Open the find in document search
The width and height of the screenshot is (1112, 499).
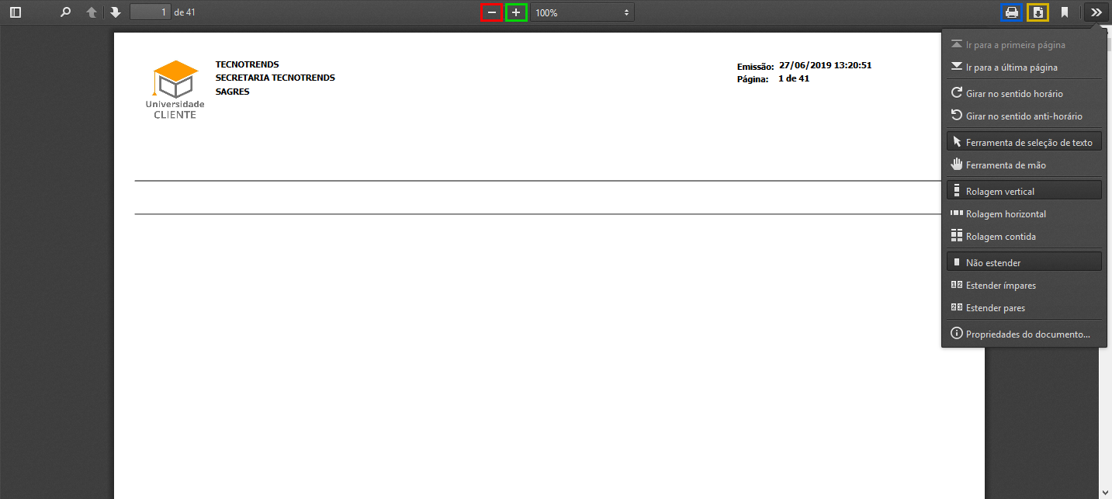pyautogui.click(x=66, y=12)
